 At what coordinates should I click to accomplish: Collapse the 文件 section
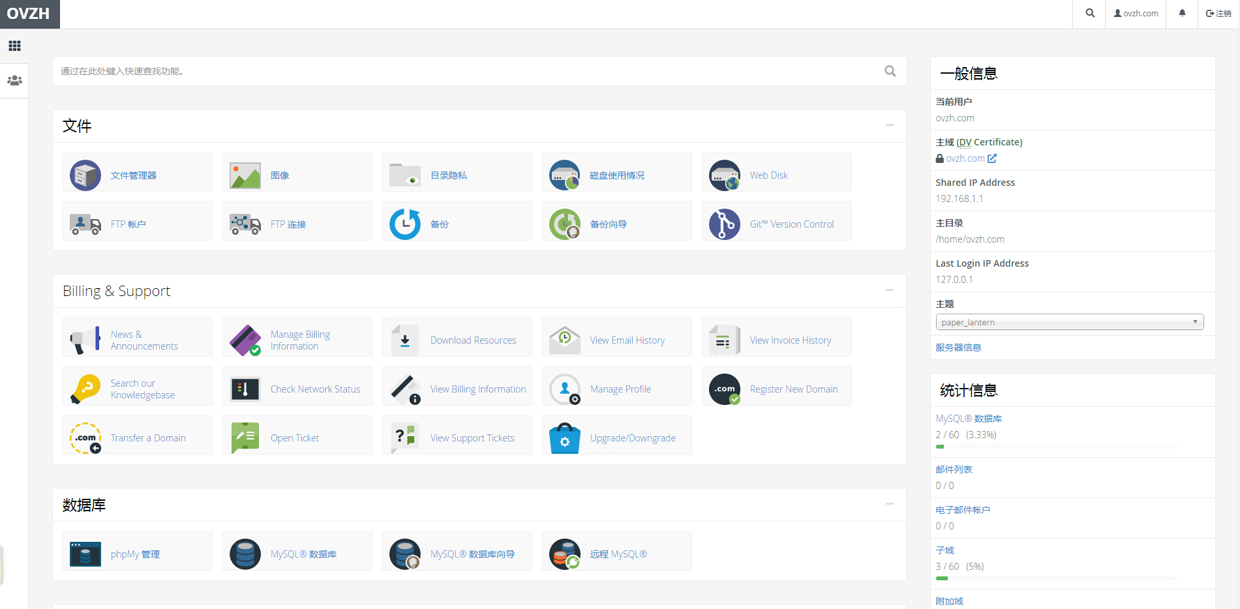point(889,125)
